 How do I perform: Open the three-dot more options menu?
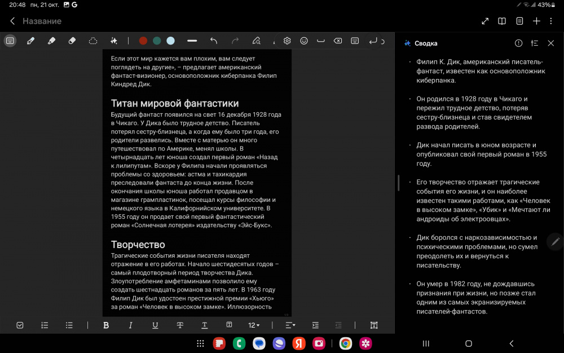pyautogui.click(x=550, y=21)
